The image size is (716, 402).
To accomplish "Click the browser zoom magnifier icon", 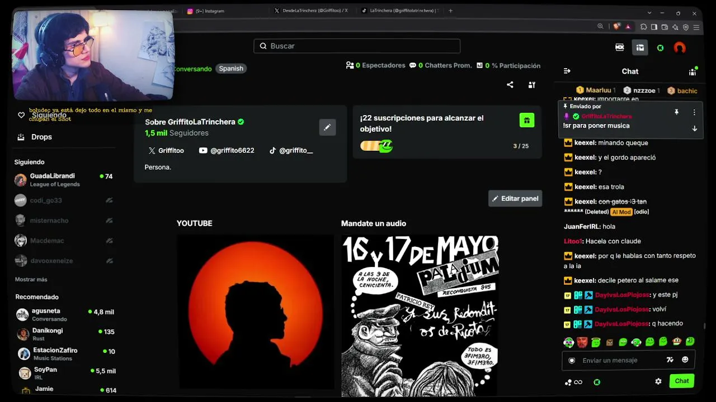I will pos(600,26).
